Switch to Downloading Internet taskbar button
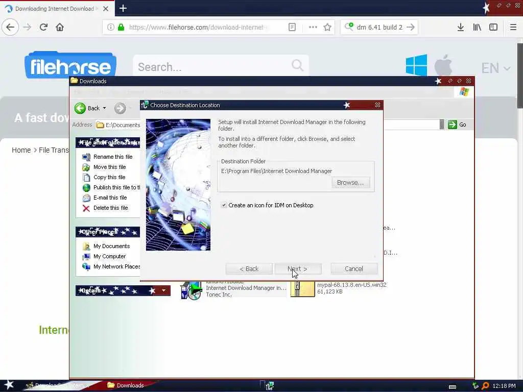This screenshot has height=392, width=523. pyautogui.click(x=57, y=385)
